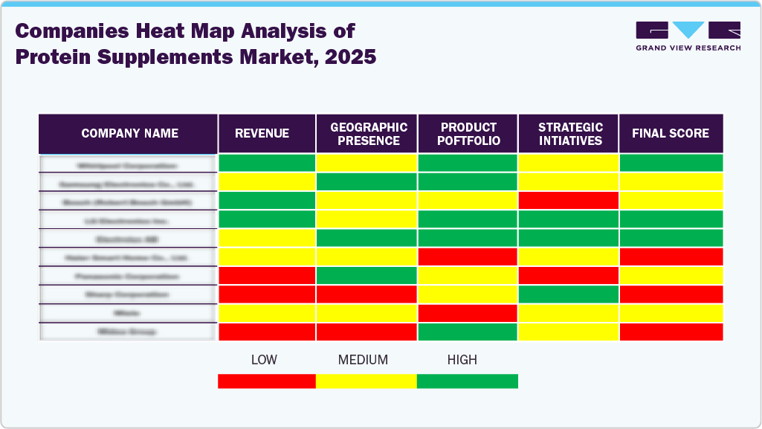Select the Miele row
762x429 pixels.
(129, 312)
